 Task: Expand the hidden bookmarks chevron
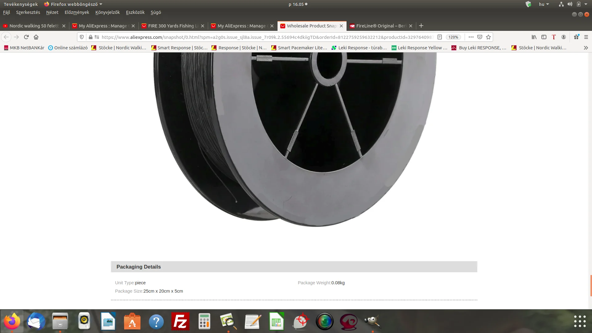tap(586, 48)
